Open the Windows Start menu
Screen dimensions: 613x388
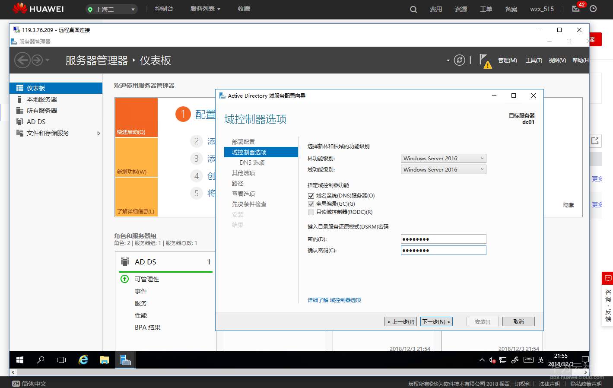19,359
